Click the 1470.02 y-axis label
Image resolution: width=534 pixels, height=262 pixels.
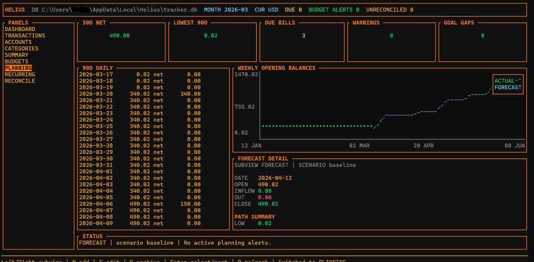pyautogui.click(x=247, y=74)
